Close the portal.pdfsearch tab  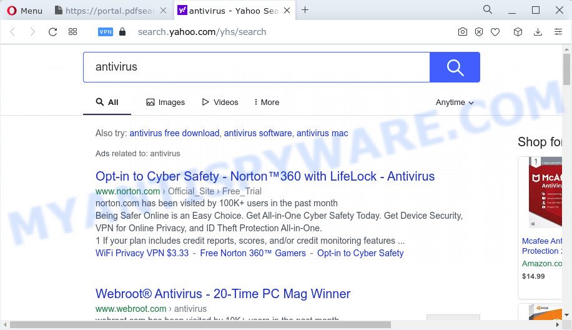click(164, 11)
